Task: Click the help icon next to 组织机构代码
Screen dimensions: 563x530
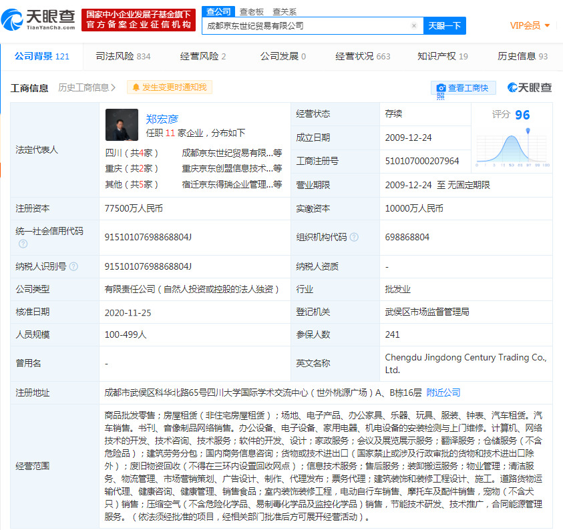Action: (354, 237)
